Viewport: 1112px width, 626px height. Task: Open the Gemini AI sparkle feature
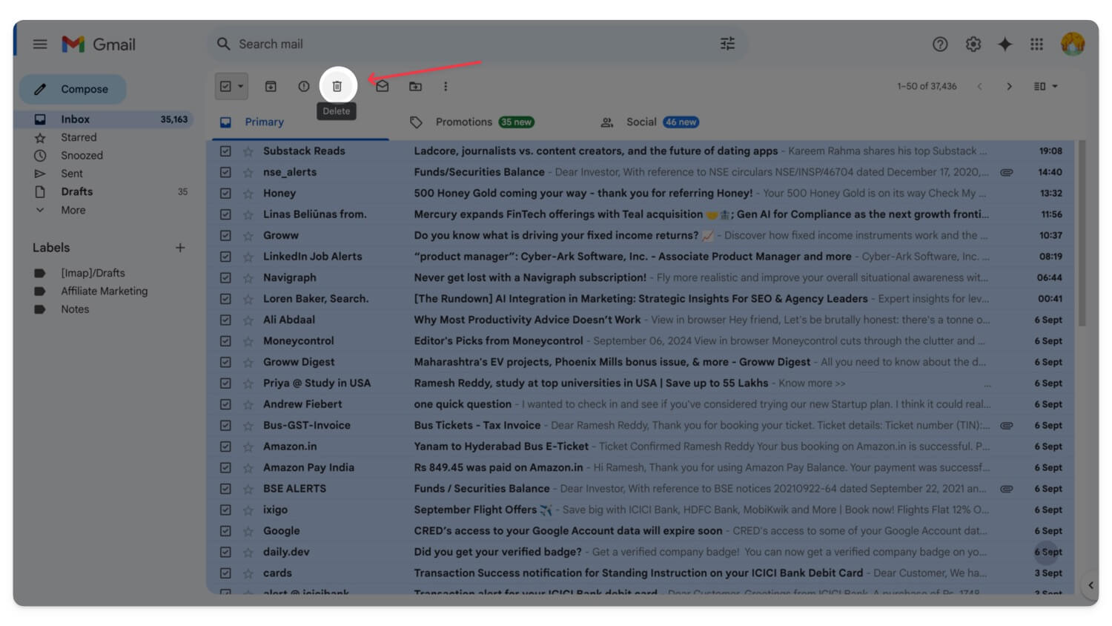tap(1005, 44)
